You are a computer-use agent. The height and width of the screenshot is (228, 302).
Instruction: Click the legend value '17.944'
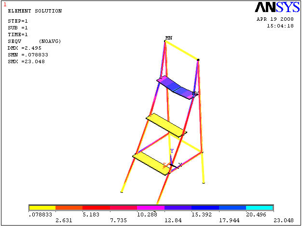[x=229, y=220]
